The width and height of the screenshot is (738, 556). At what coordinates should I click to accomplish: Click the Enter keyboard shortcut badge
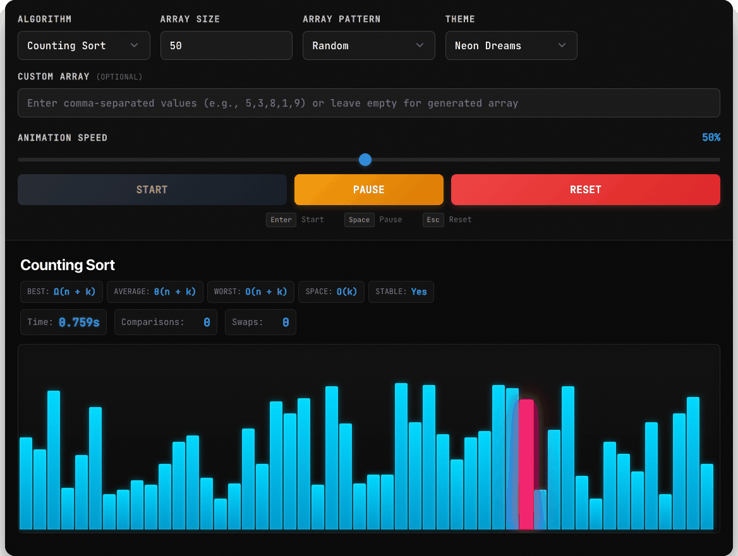[x=281, y=220]
